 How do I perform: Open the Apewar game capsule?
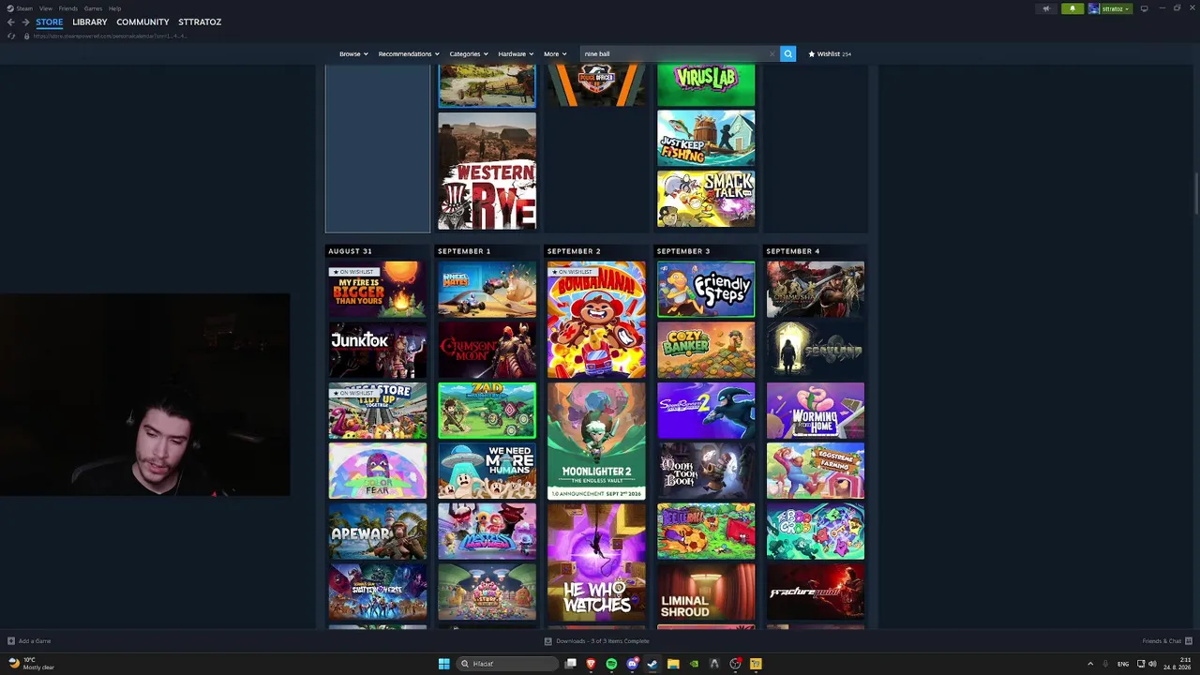click(x=378, y=532)
